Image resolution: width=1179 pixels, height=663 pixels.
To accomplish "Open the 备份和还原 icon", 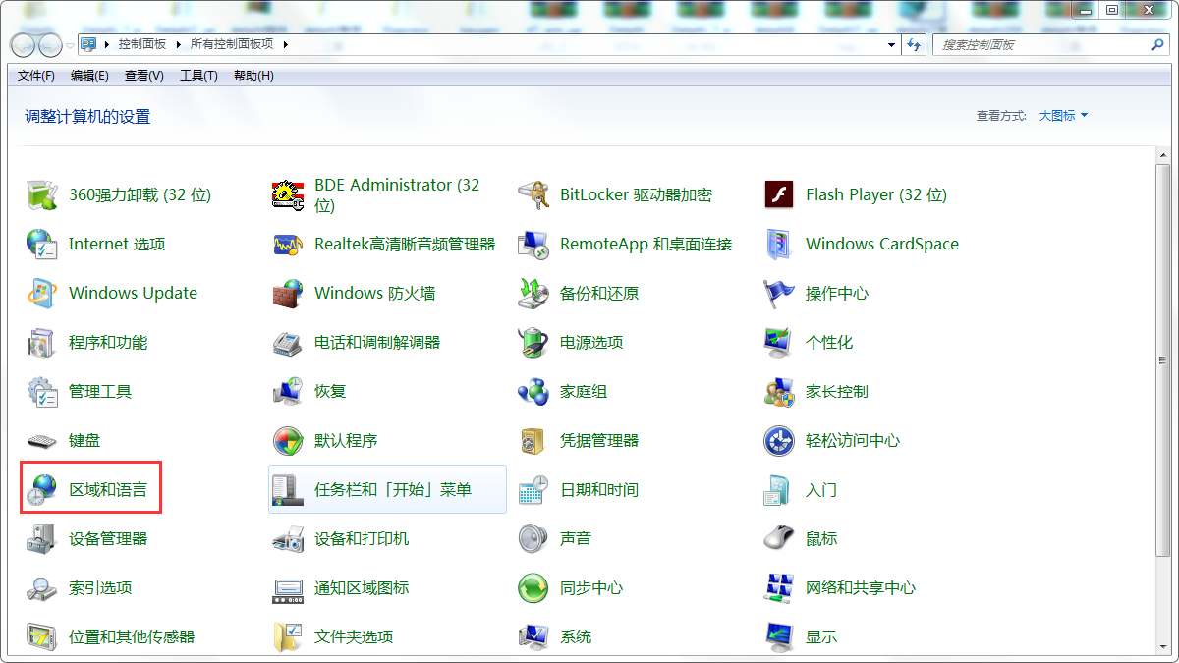I will [x=533, y=293].
